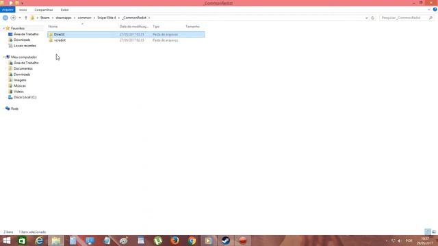
Task: Collapse the ribbon with chevron
Action: 429,10
